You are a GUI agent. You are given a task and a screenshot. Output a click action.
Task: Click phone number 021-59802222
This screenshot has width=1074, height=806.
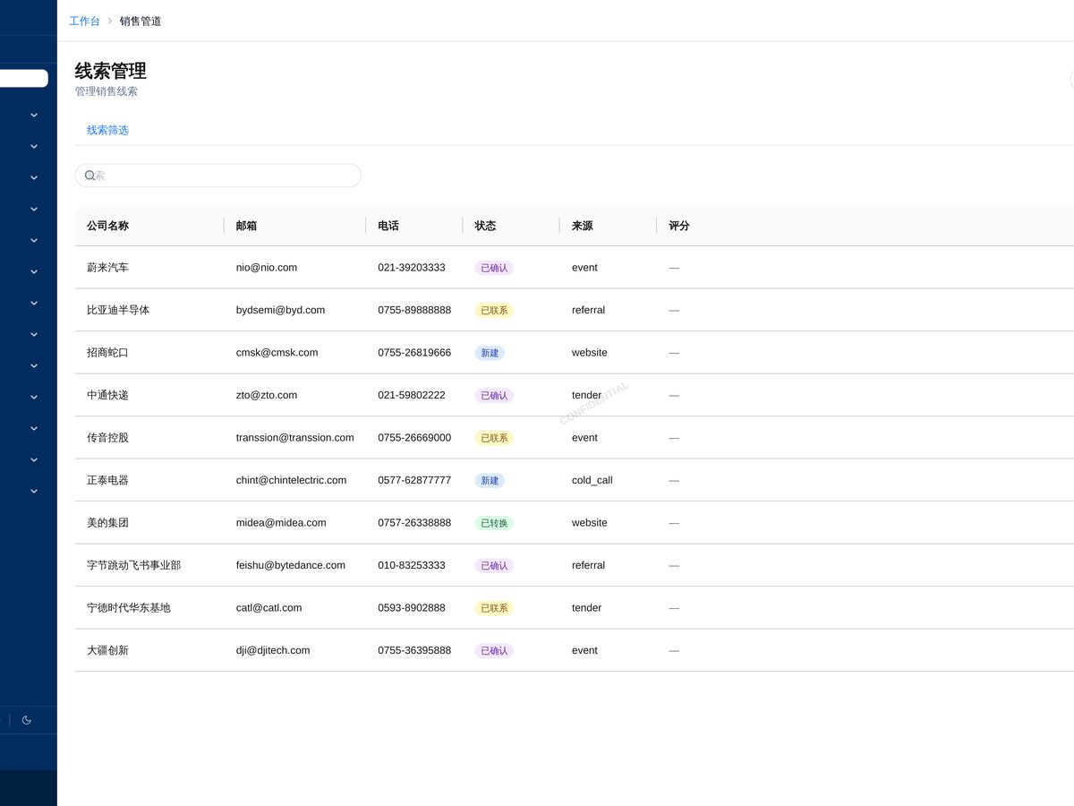click(x=412, y=395)
